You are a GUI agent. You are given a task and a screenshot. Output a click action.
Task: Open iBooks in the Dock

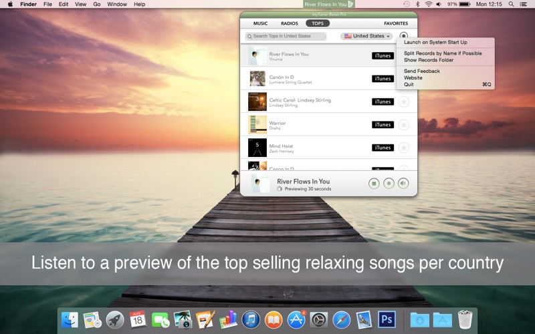[x=274, y=320]
